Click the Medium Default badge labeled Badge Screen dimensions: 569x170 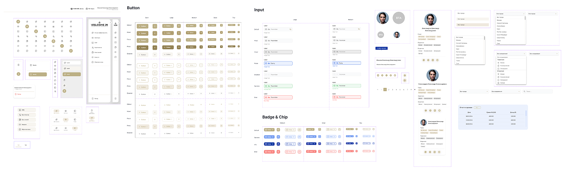pyautogui.click(x=269, y=130)
